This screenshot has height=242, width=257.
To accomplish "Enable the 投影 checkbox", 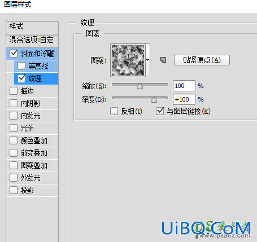I will click(14, 190).
